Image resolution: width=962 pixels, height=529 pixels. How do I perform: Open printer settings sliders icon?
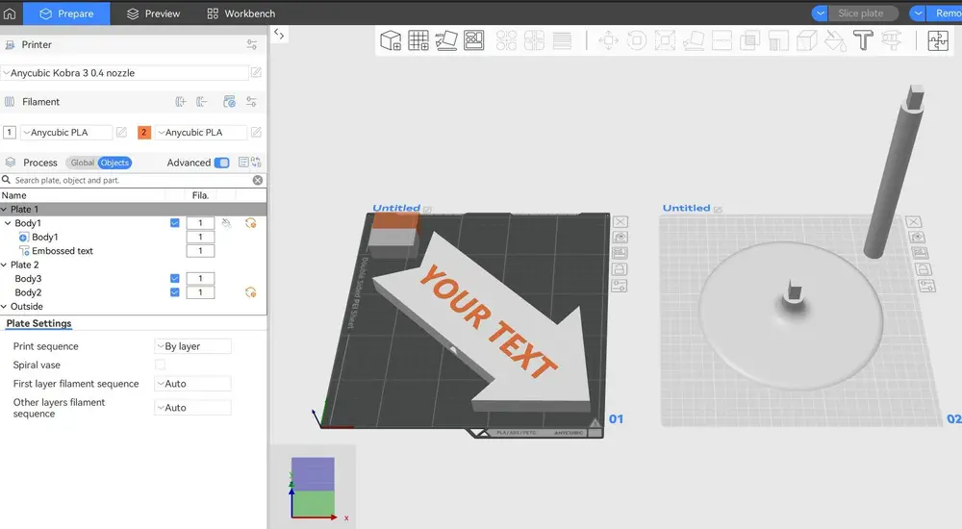click(x=251, y=44)
